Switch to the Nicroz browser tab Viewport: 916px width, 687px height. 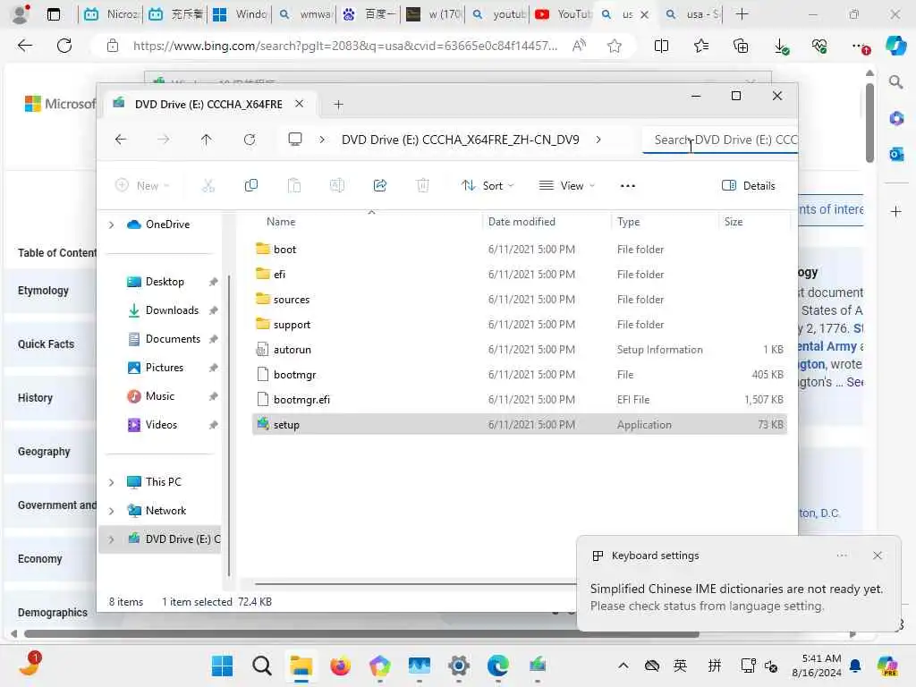(112, 14)
